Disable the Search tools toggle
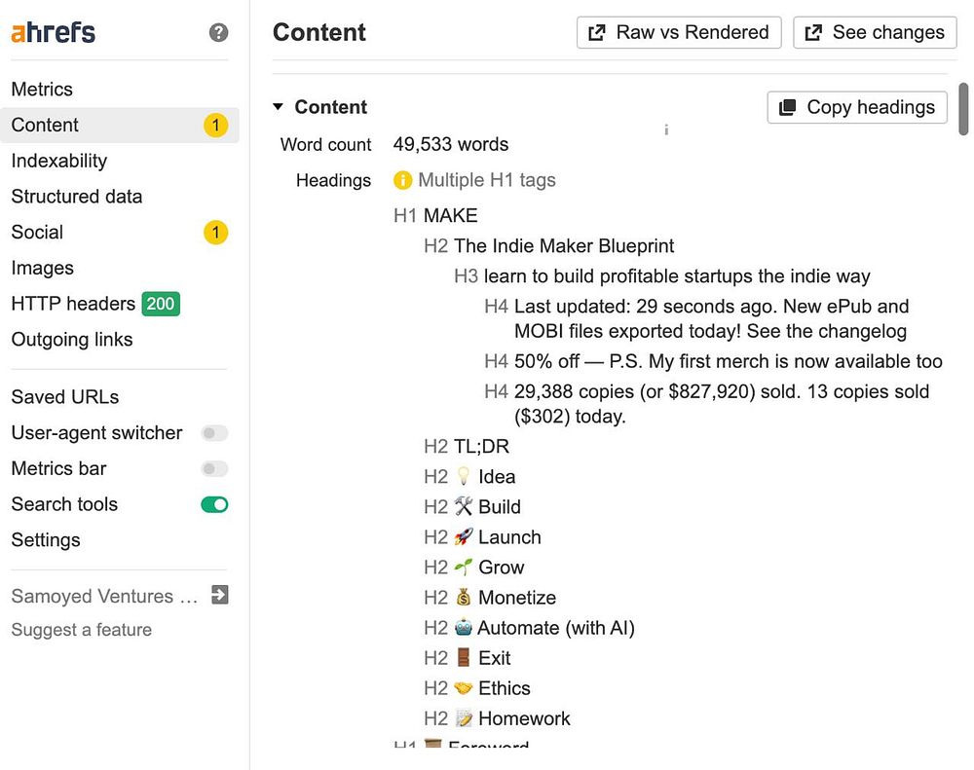 (214, 504)
